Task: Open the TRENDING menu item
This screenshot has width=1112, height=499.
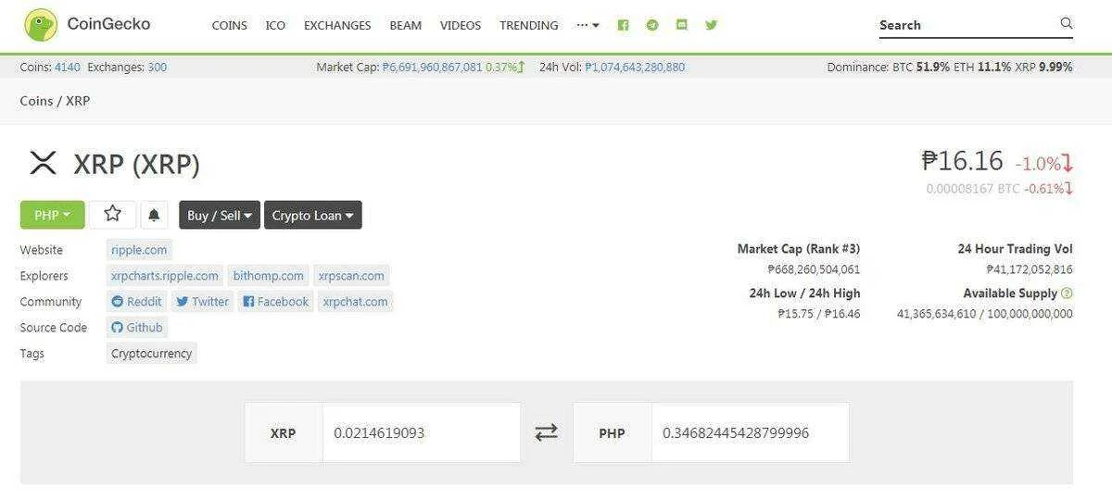Action: click(529, 25)
